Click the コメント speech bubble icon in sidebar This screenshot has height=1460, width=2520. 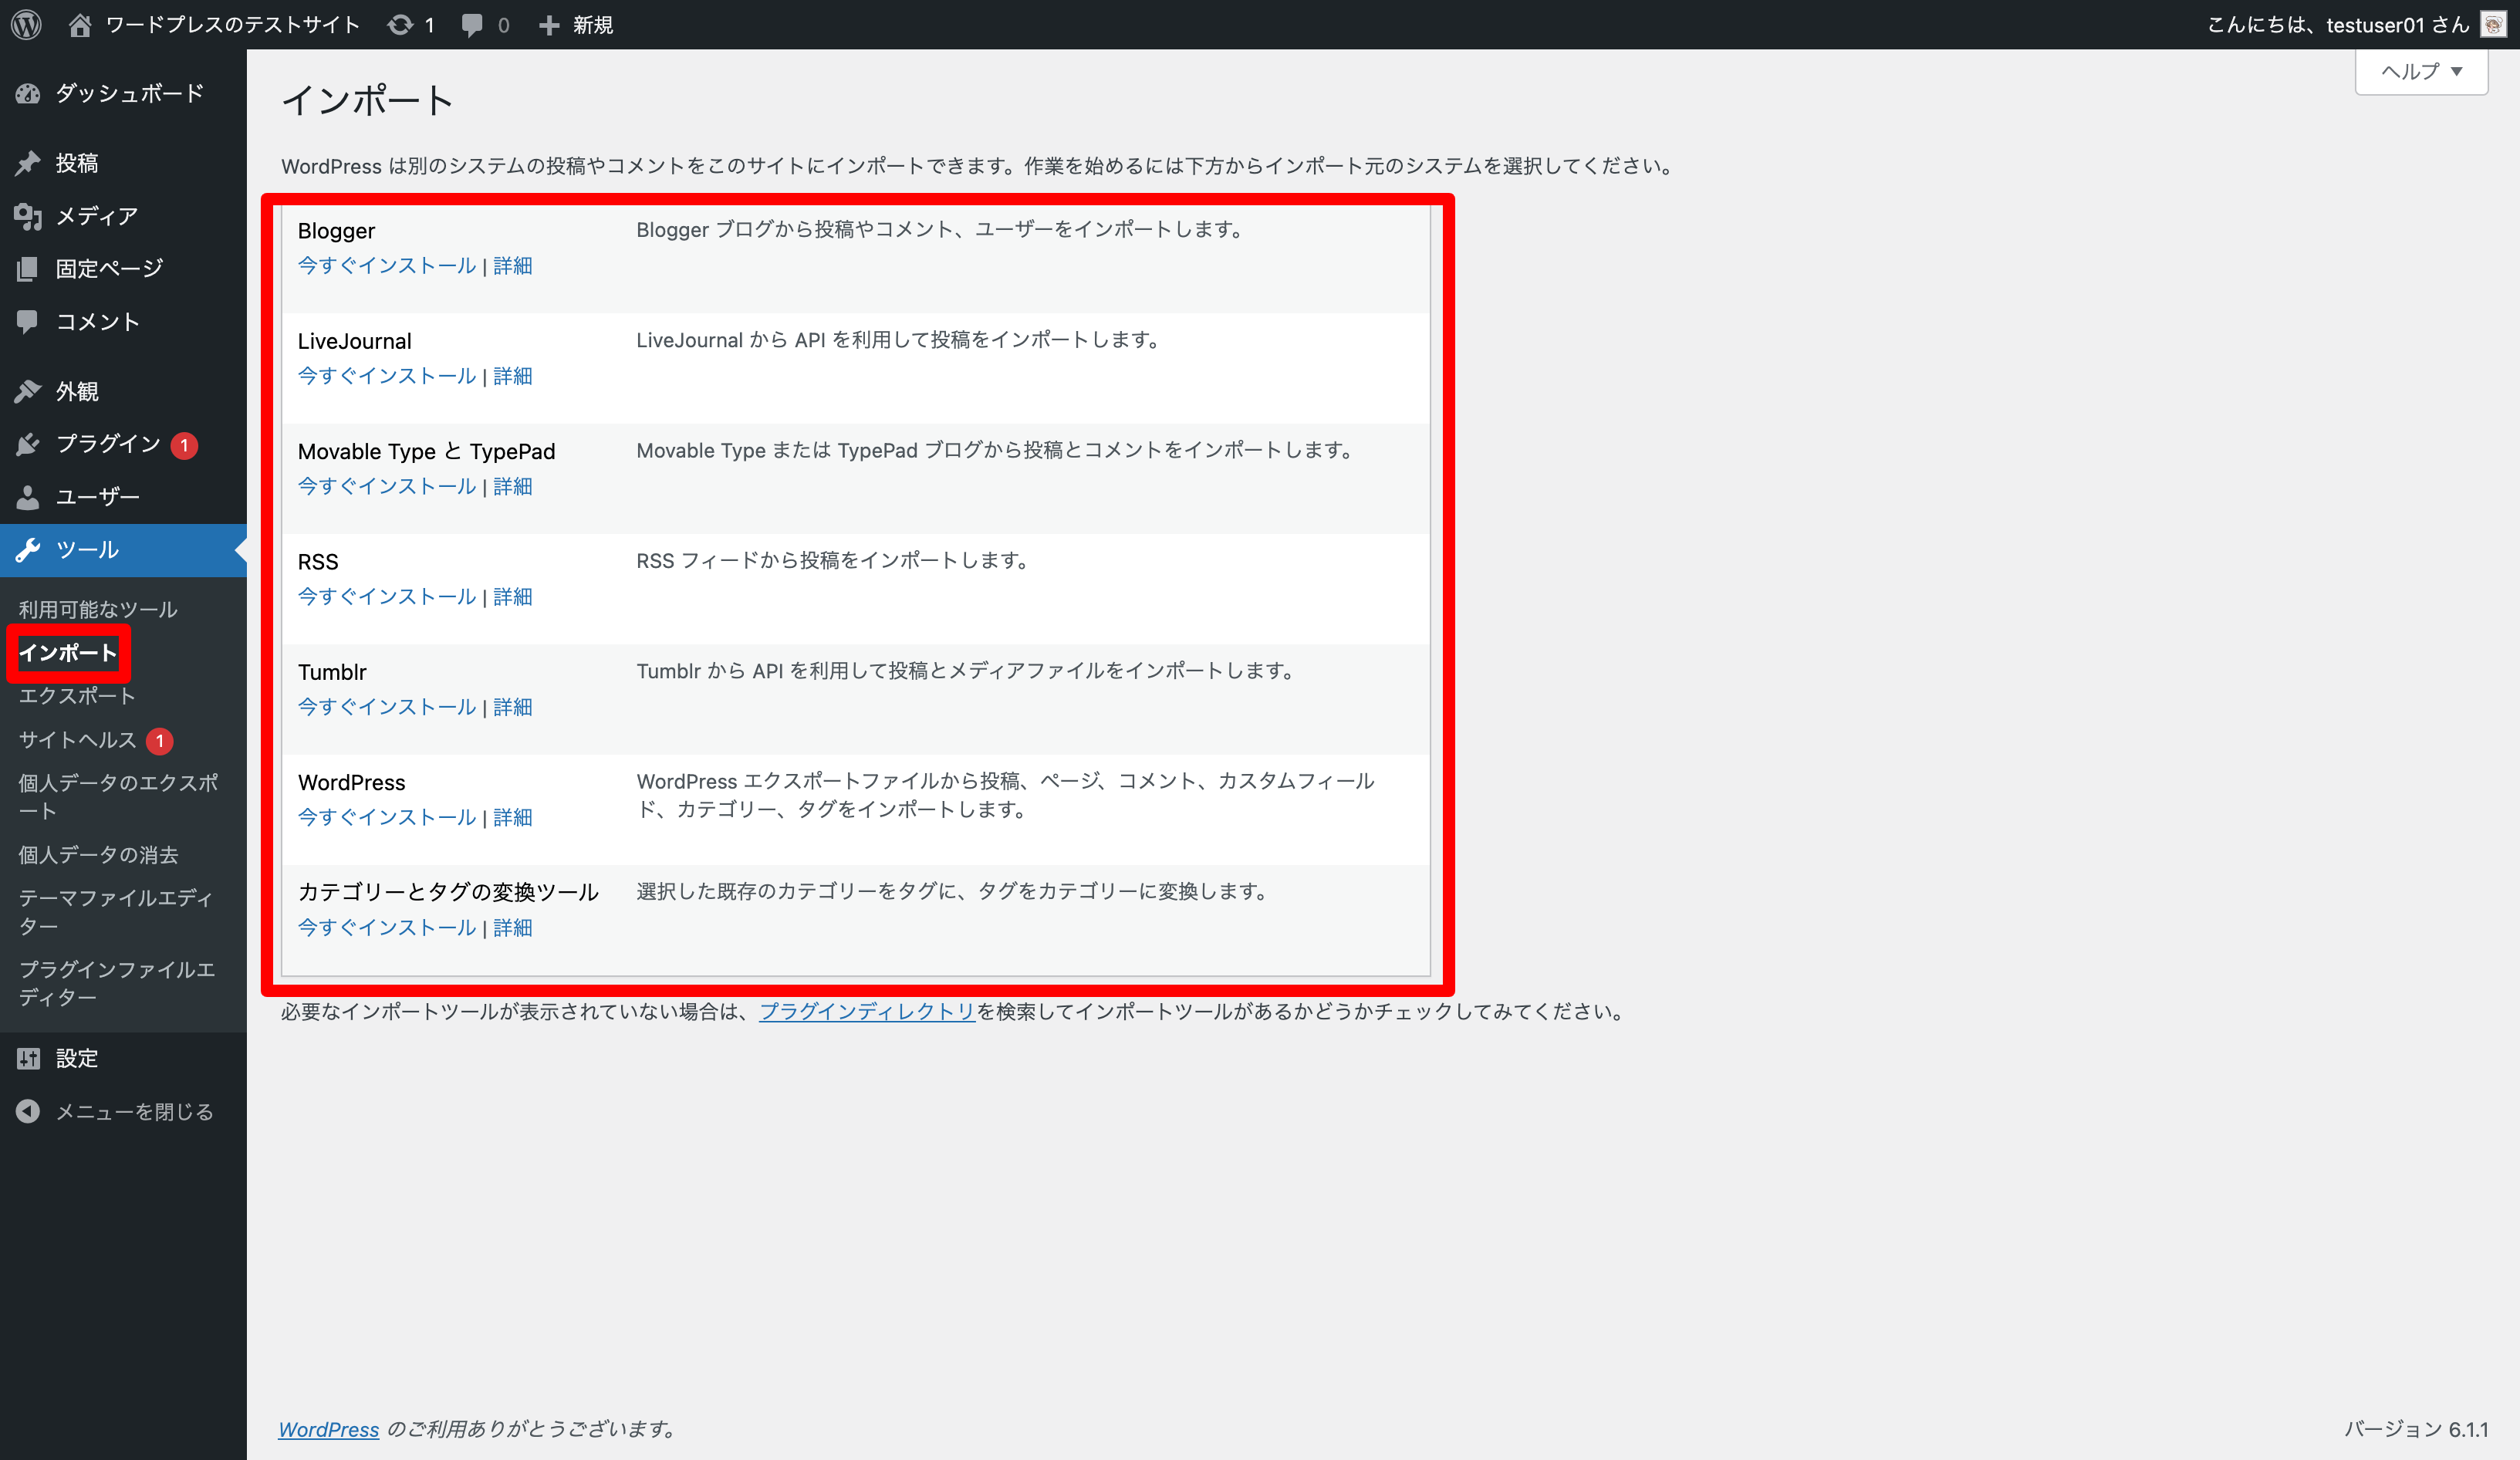click(28, 321)
